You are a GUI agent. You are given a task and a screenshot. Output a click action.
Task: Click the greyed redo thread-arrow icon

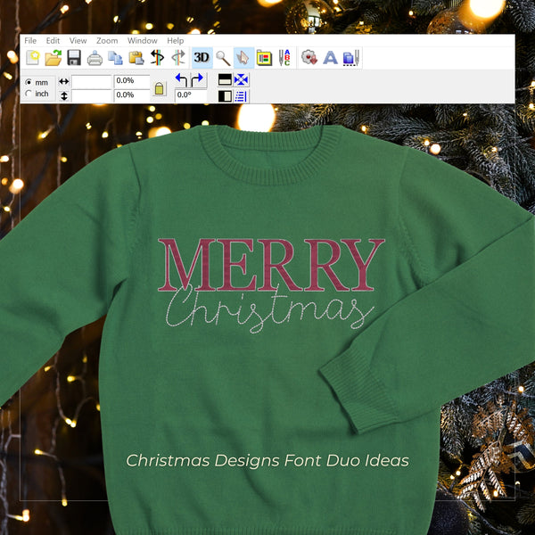pyautogui.click(x=178, y=58)
